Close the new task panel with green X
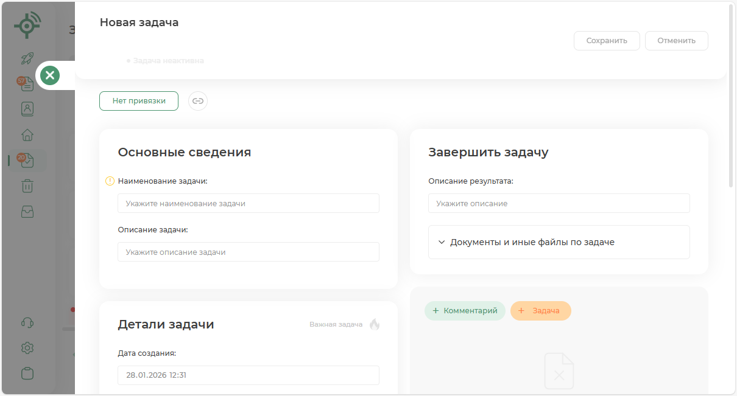 click(50, 76)
